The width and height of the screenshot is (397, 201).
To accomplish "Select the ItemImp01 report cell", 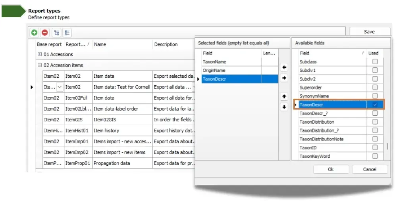I will [78, 141].
